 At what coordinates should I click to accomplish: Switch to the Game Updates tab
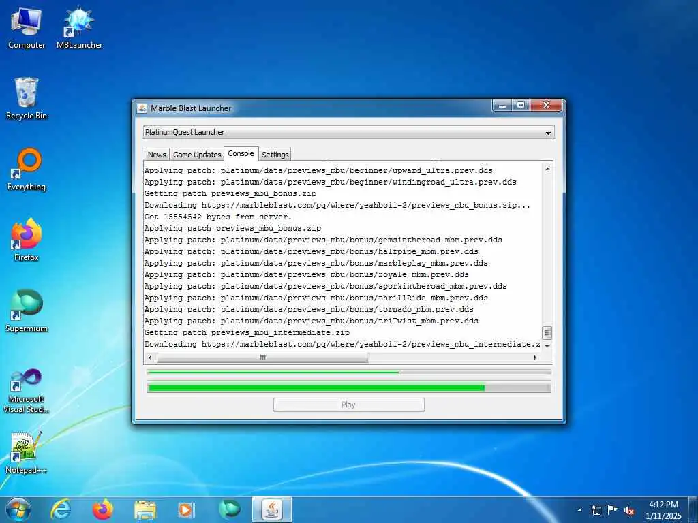pyautogui.click(x=197, y=155)
